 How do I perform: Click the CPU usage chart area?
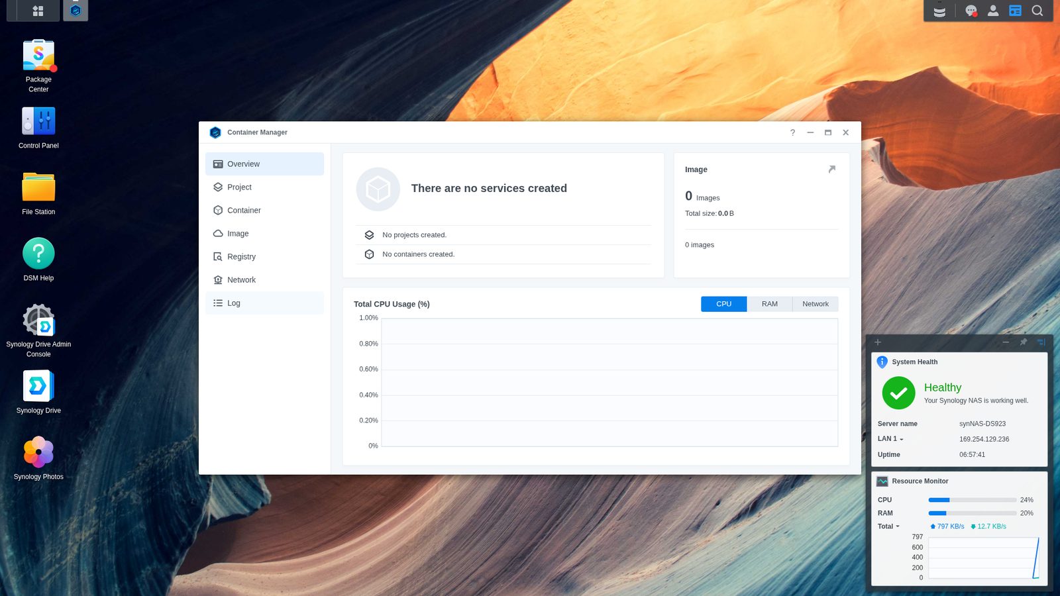pyautogui.click(x=609, y=382)
